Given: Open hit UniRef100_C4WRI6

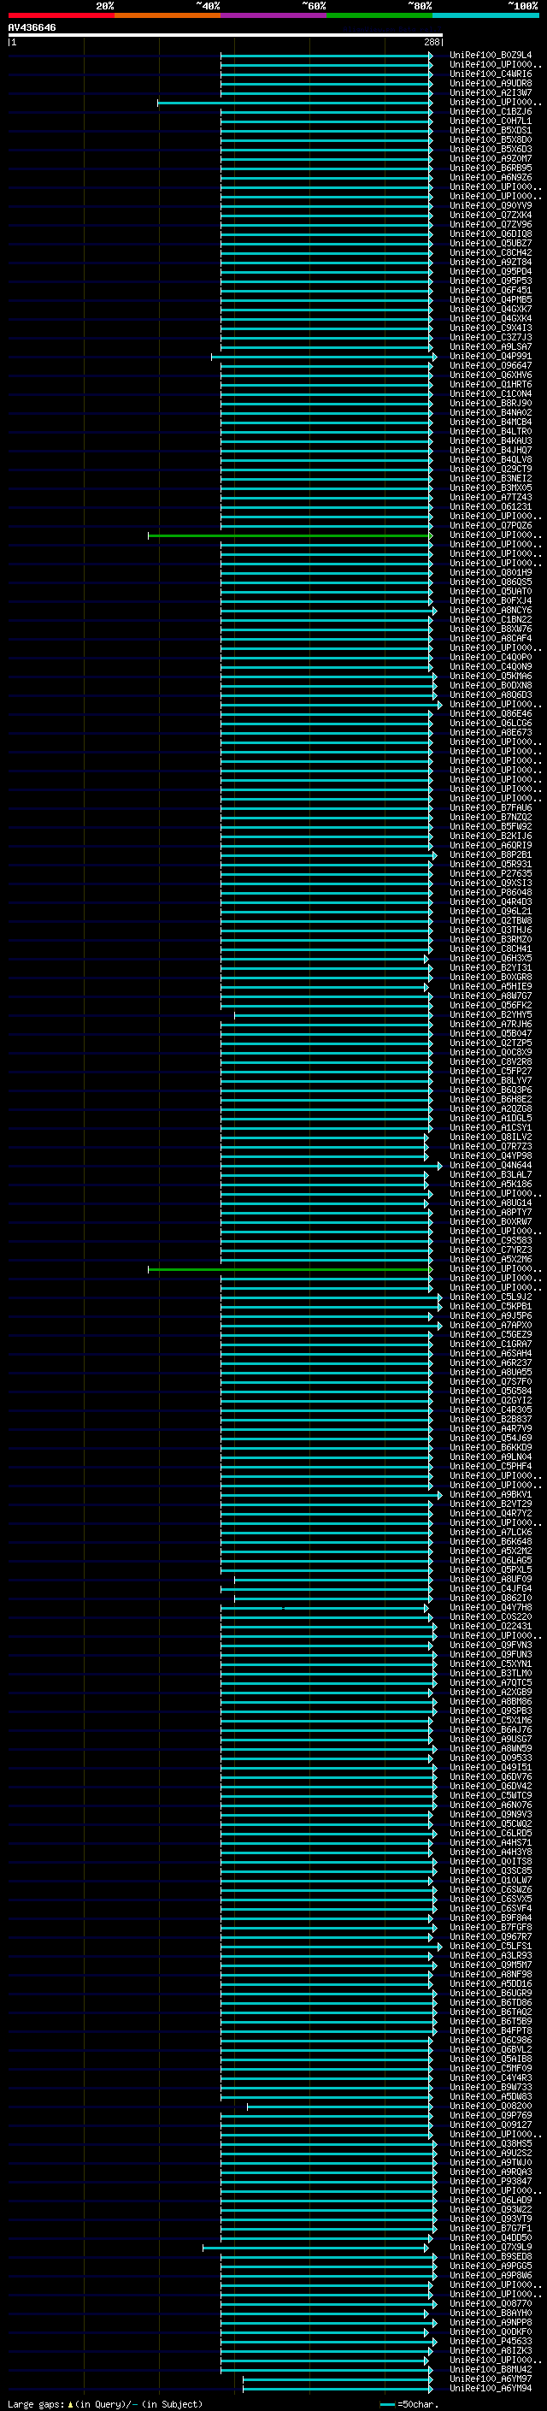Looking at the screenshot, I should (491, 74).
